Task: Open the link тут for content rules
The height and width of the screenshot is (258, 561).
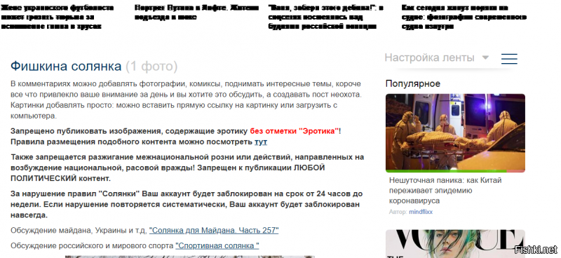Action: (261, 142)
